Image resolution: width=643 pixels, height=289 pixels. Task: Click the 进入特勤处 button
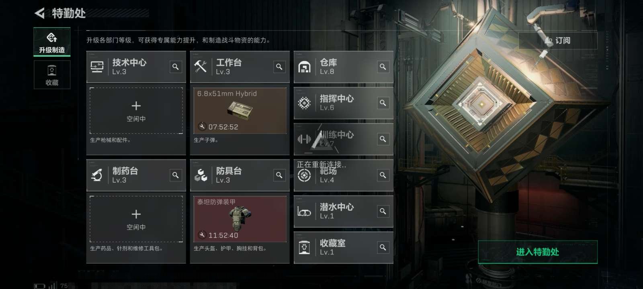coord(538,252)
